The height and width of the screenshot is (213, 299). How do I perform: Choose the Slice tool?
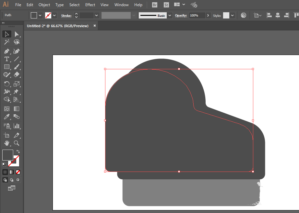(17, 135)
